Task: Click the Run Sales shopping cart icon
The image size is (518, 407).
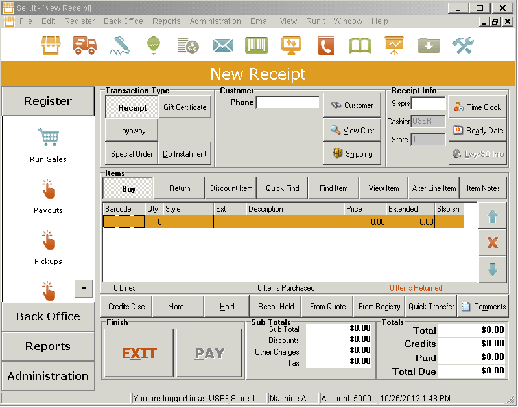Action: point(48,137)
